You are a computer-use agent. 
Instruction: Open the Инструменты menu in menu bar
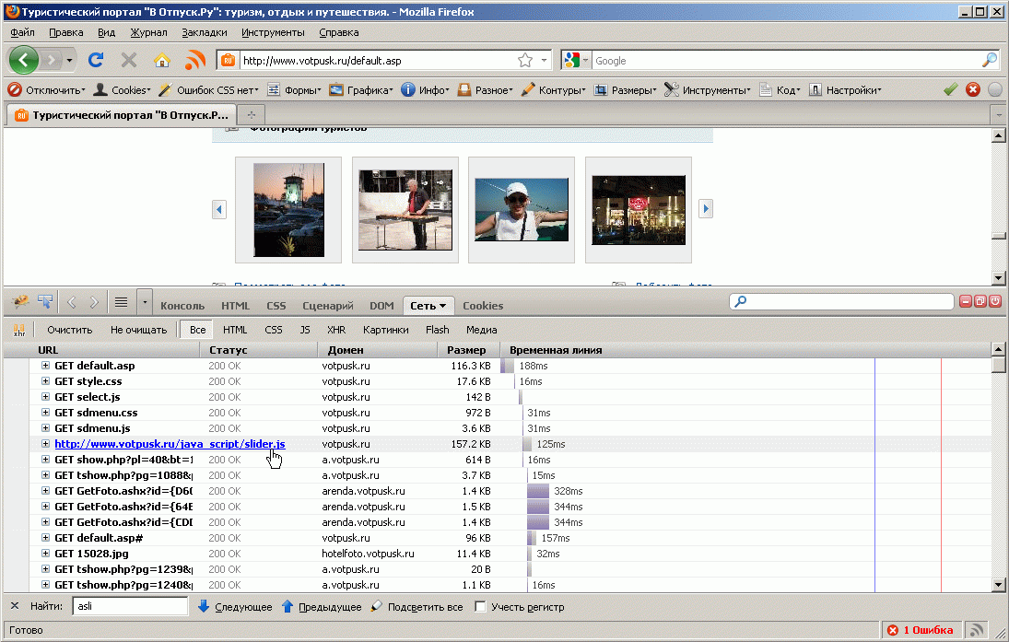point(273,32)
